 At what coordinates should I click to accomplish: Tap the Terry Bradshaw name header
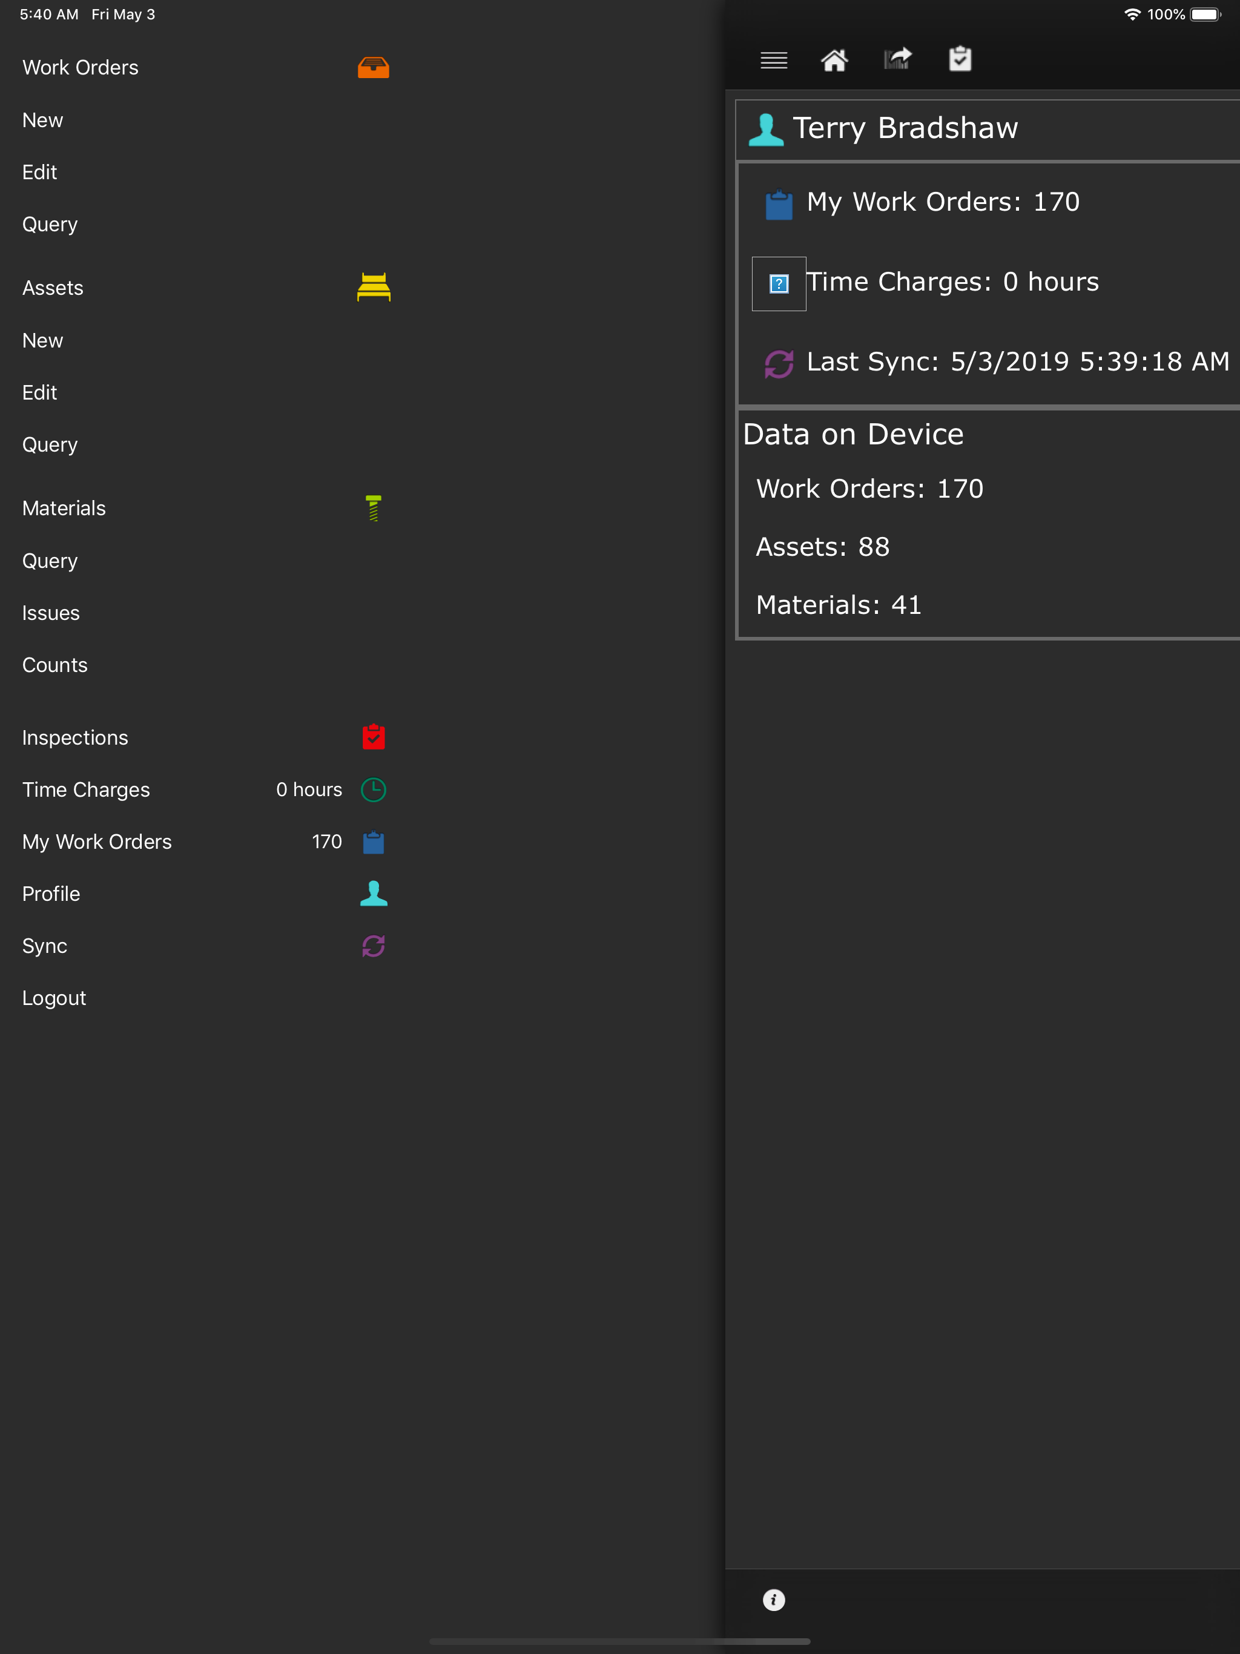tap(905, 128)
